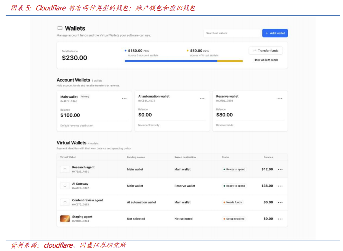Open the How wallets work link
This screenshot has width=343, height=251.
click(266, 60)
